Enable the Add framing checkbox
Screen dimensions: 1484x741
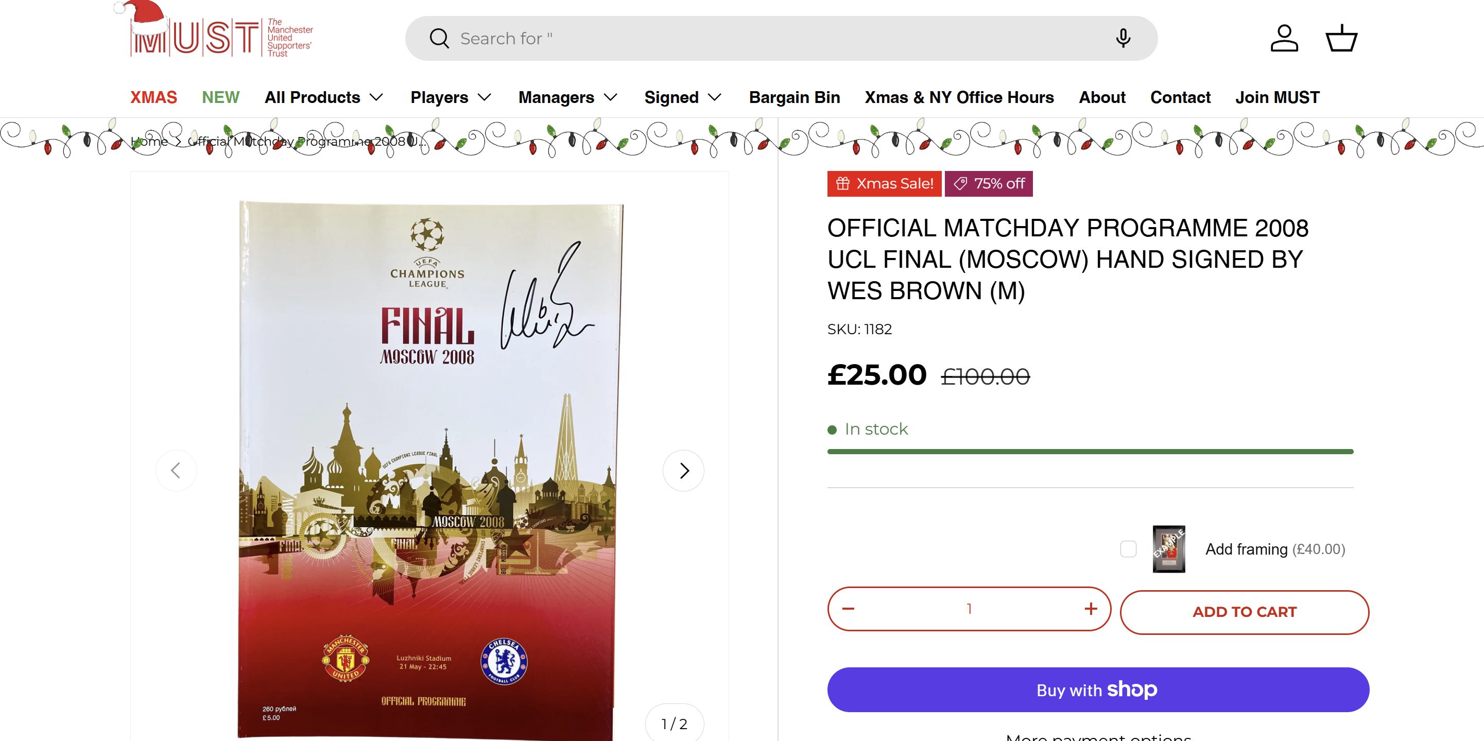[1129, 549]
